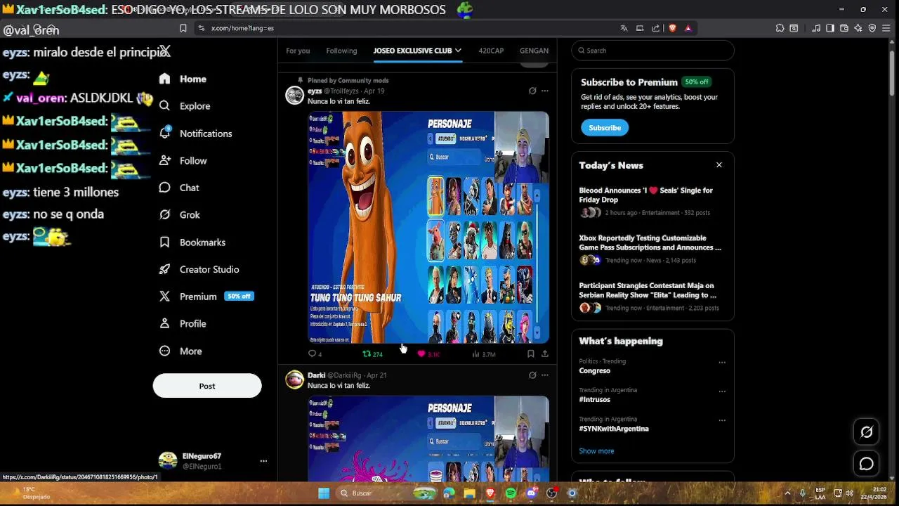Screen dimensions: 899x506
Task: Open the Explore search icon in sidebar
Action: 164,106
